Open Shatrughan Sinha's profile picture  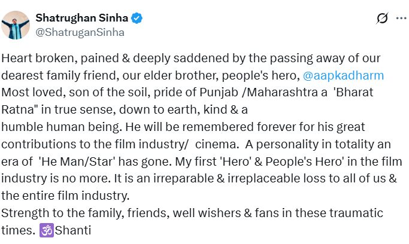click(16, 25)
